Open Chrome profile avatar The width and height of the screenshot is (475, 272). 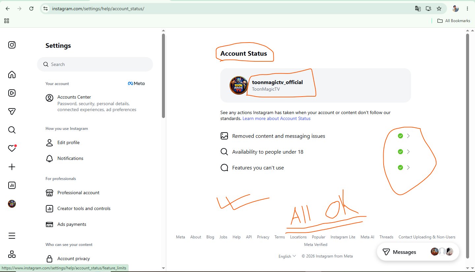[456, 9]
